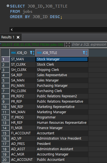Click the AC_ACCOUNT cell

coord(23,160)
